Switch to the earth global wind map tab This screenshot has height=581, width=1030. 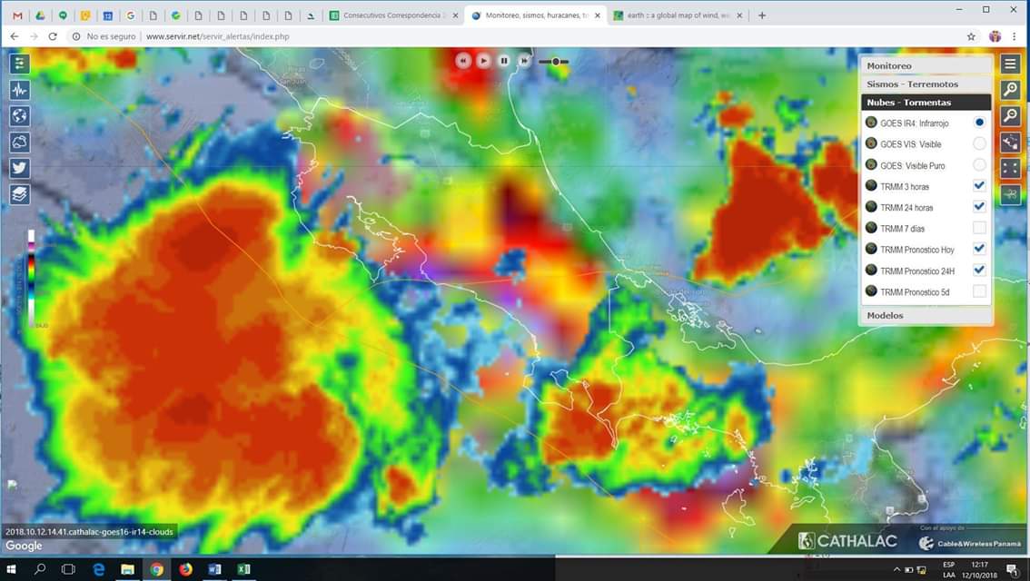[677, 15]
